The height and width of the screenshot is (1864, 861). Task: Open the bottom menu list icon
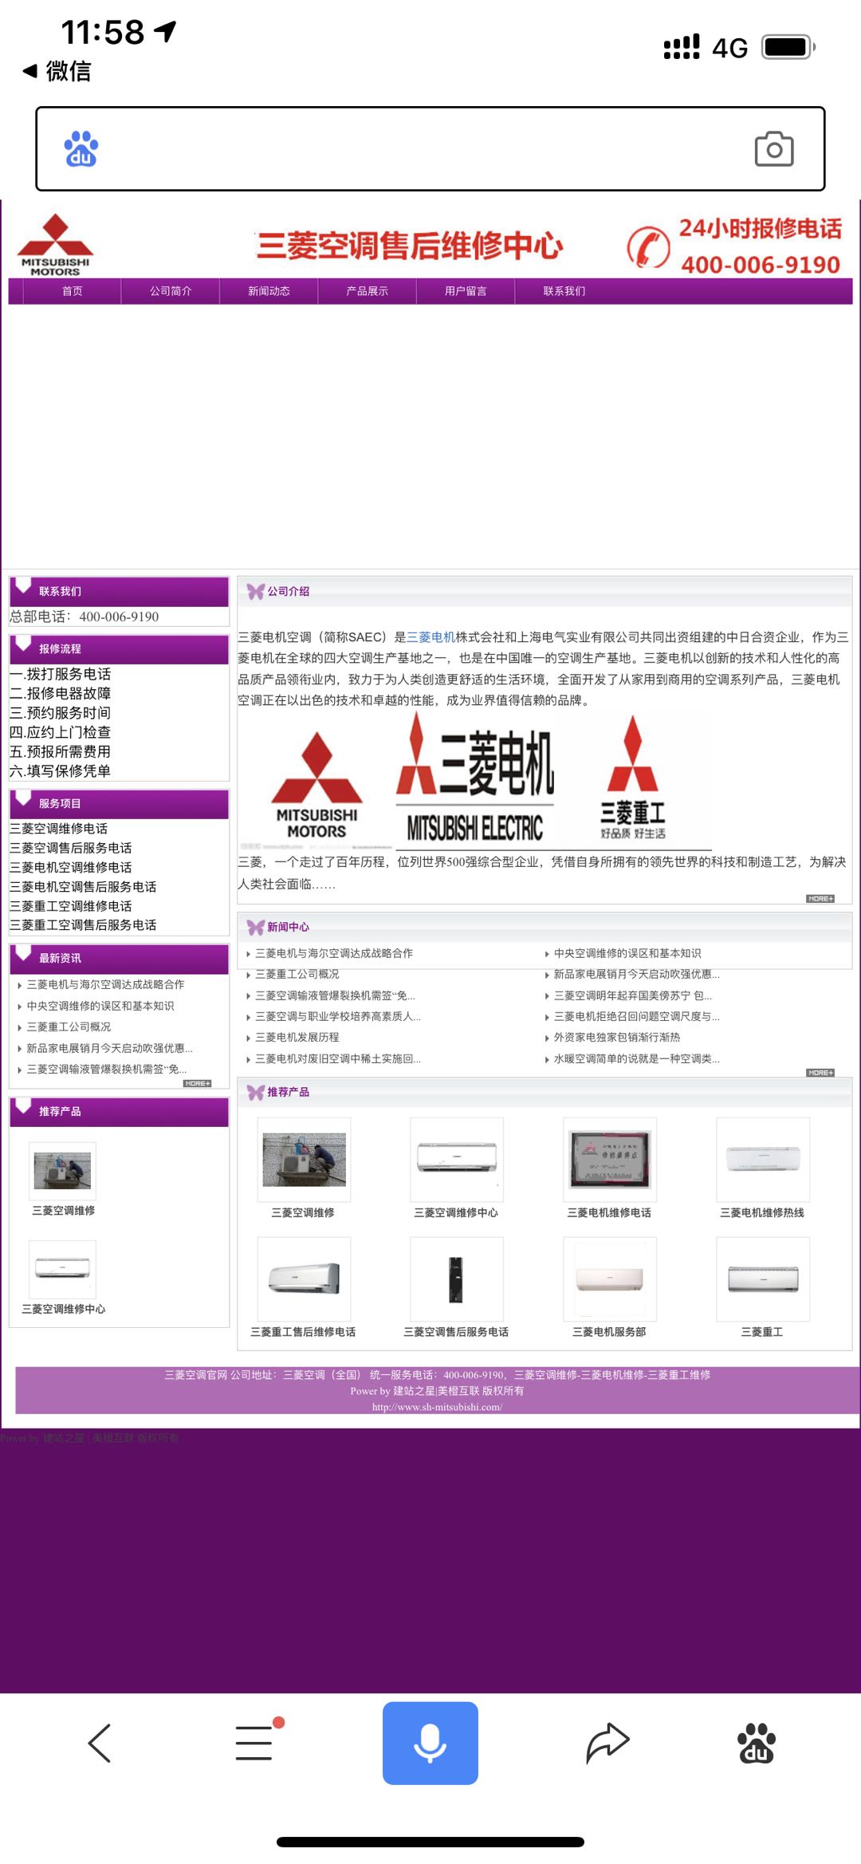click(x=255, y=1743)
